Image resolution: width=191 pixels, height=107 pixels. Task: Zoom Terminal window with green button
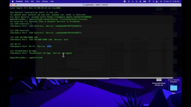[x=16, y=5]
